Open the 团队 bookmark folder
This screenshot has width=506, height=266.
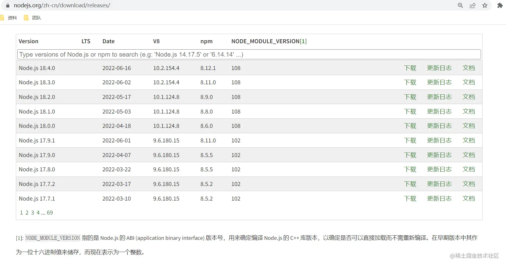(x=33, y=18)
